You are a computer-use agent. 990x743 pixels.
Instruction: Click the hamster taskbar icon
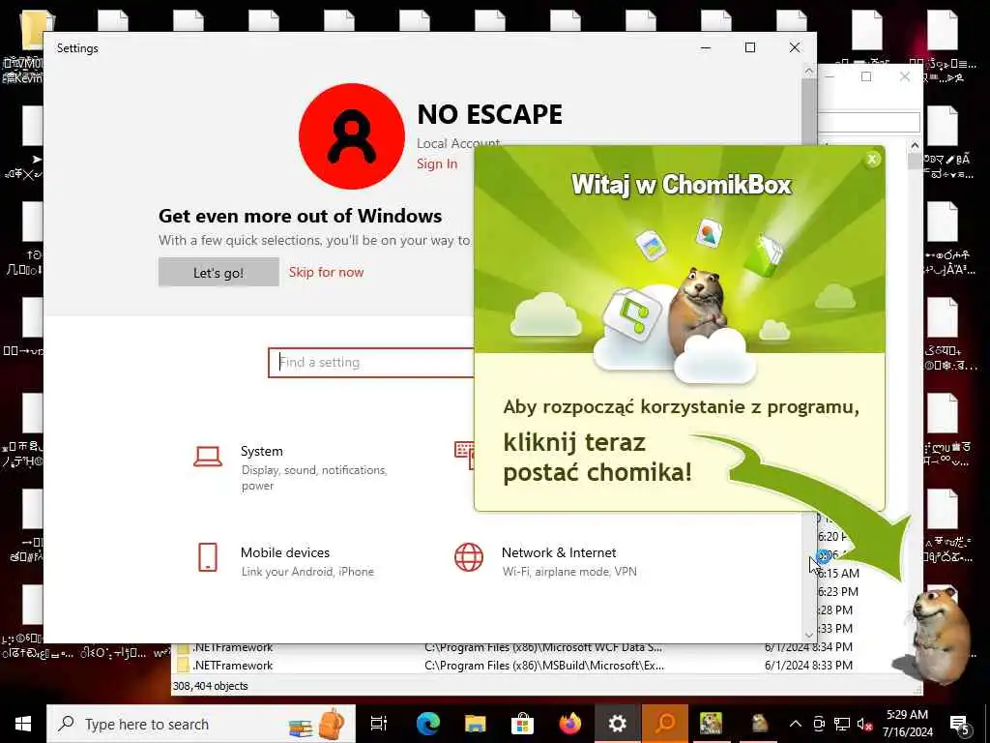click(x=759, y=724)
